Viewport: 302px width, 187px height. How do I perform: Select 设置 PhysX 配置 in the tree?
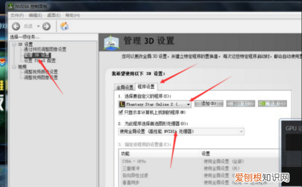click(40, 61)
